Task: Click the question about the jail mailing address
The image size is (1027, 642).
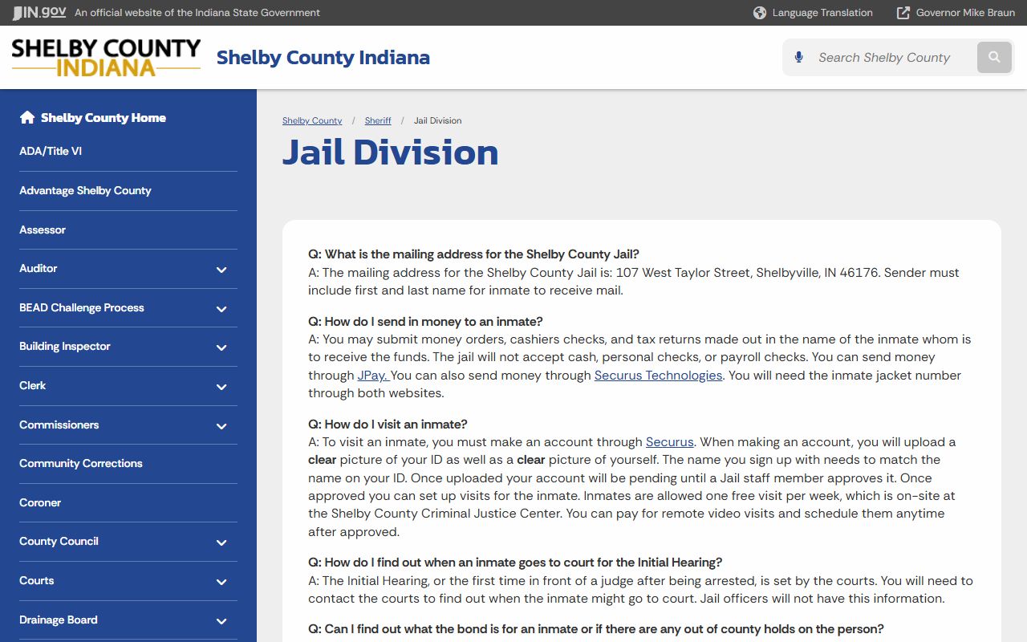Action: 473,254
